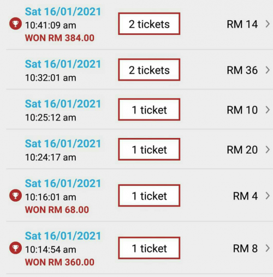Expand the RM 36 purchase chevron
This screenshot has height=277, width=273.
[268, 70]
